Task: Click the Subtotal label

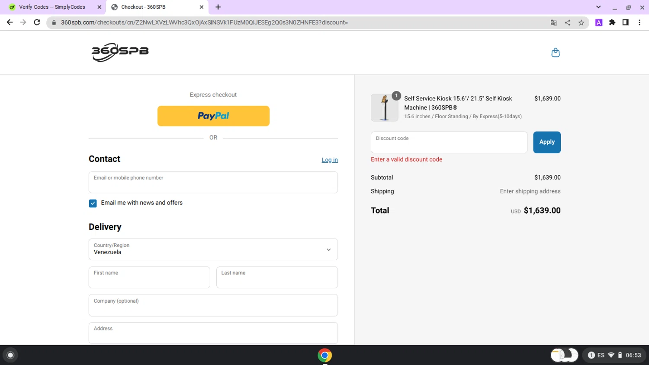Action: pos(382,178)
